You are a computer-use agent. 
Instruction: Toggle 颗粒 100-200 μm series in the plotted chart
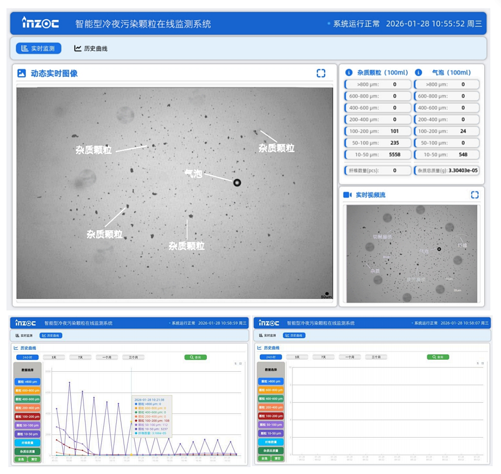tap(27, 416)
